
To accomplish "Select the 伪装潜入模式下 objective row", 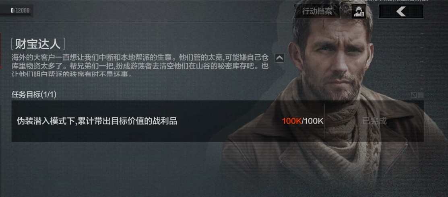I will click(217, 121).
